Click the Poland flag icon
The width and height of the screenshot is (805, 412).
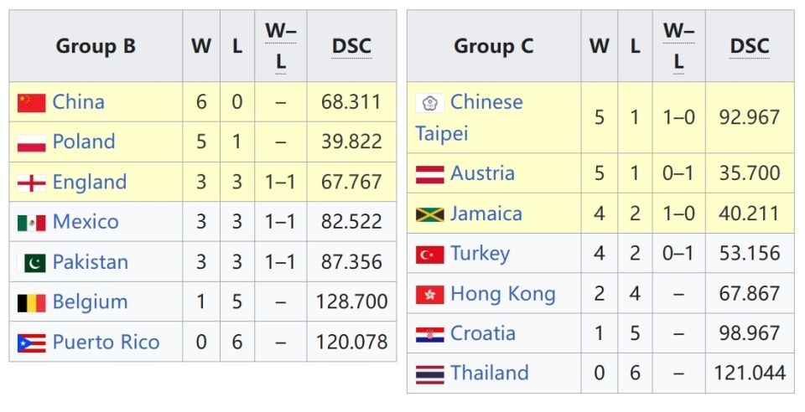tap(31, 142)
